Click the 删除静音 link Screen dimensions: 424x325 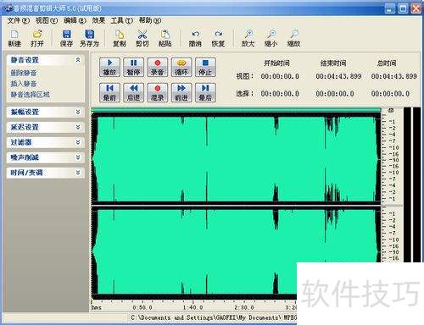(24, 73)
